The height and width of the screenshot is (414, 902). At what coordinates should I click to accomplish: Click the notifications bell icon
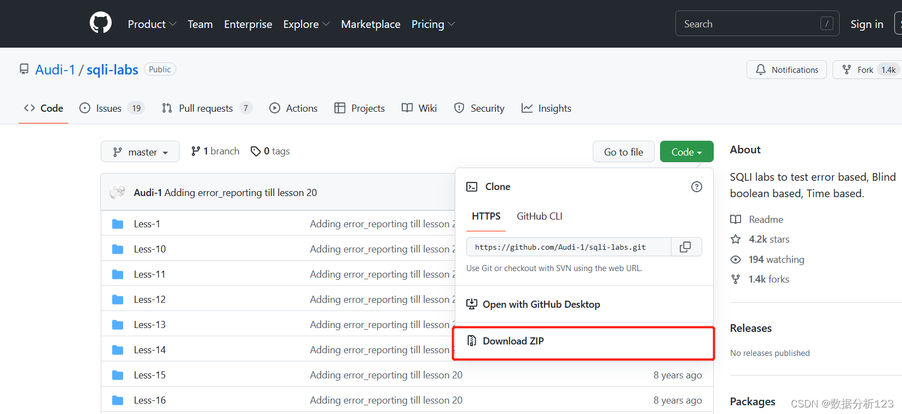click(761, 70)
